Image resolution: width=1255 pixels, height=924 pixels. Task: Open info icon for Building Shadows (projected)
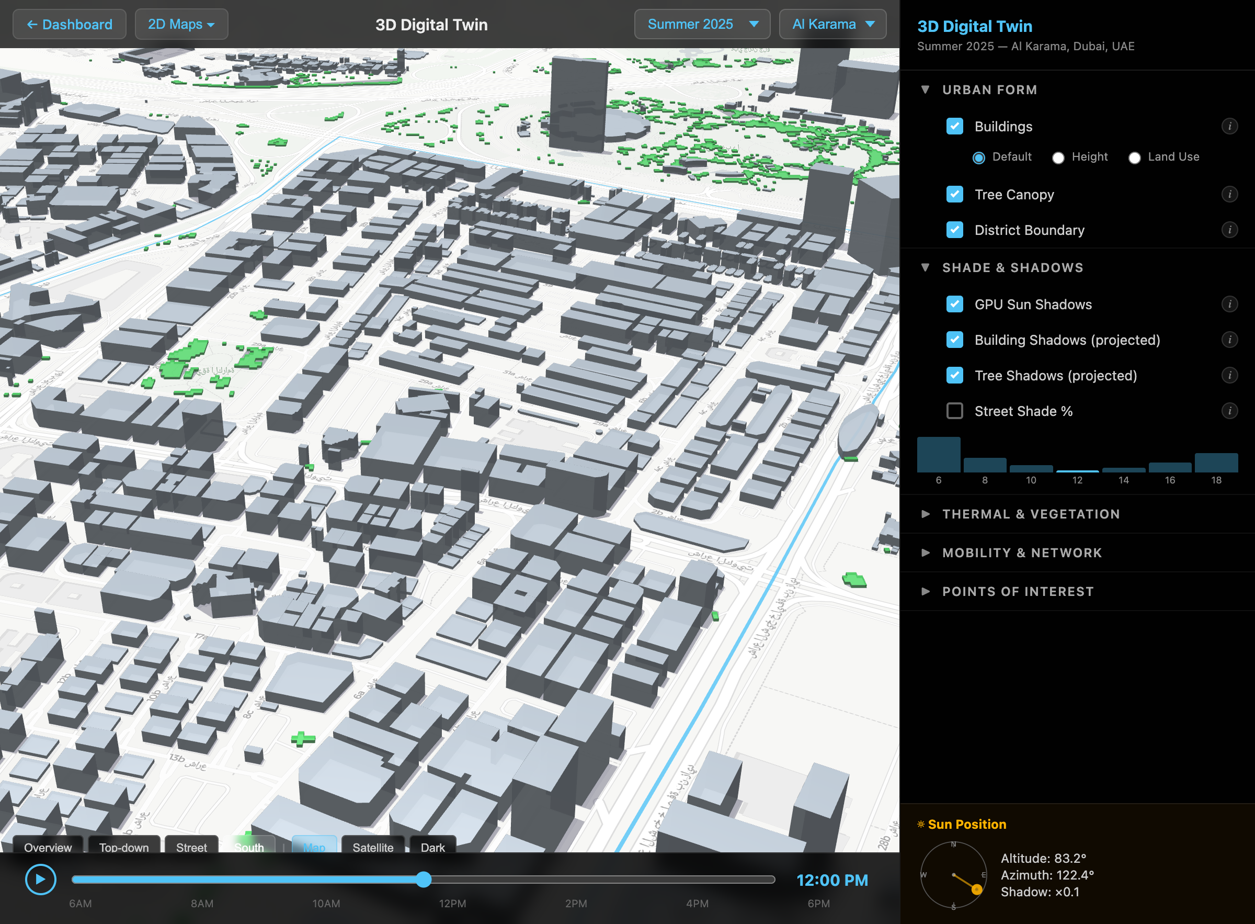point(1229,340)
